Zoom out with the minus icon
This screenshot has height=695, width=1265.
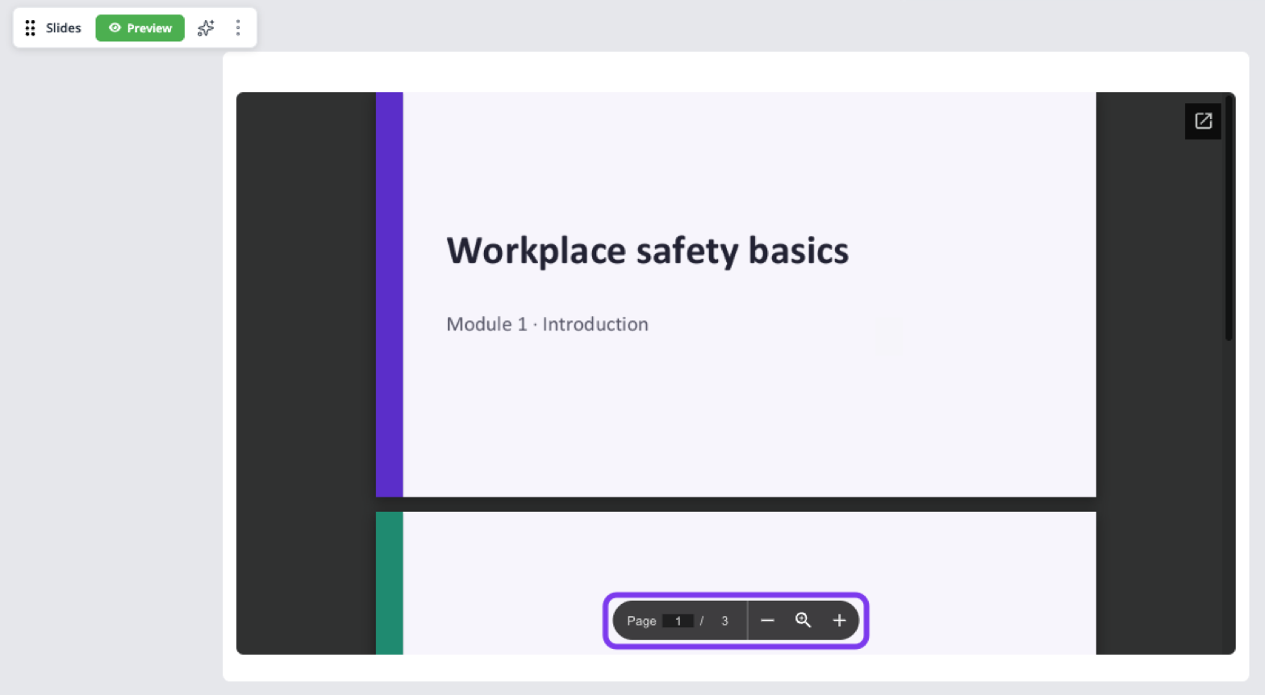(x=767, y=620)
